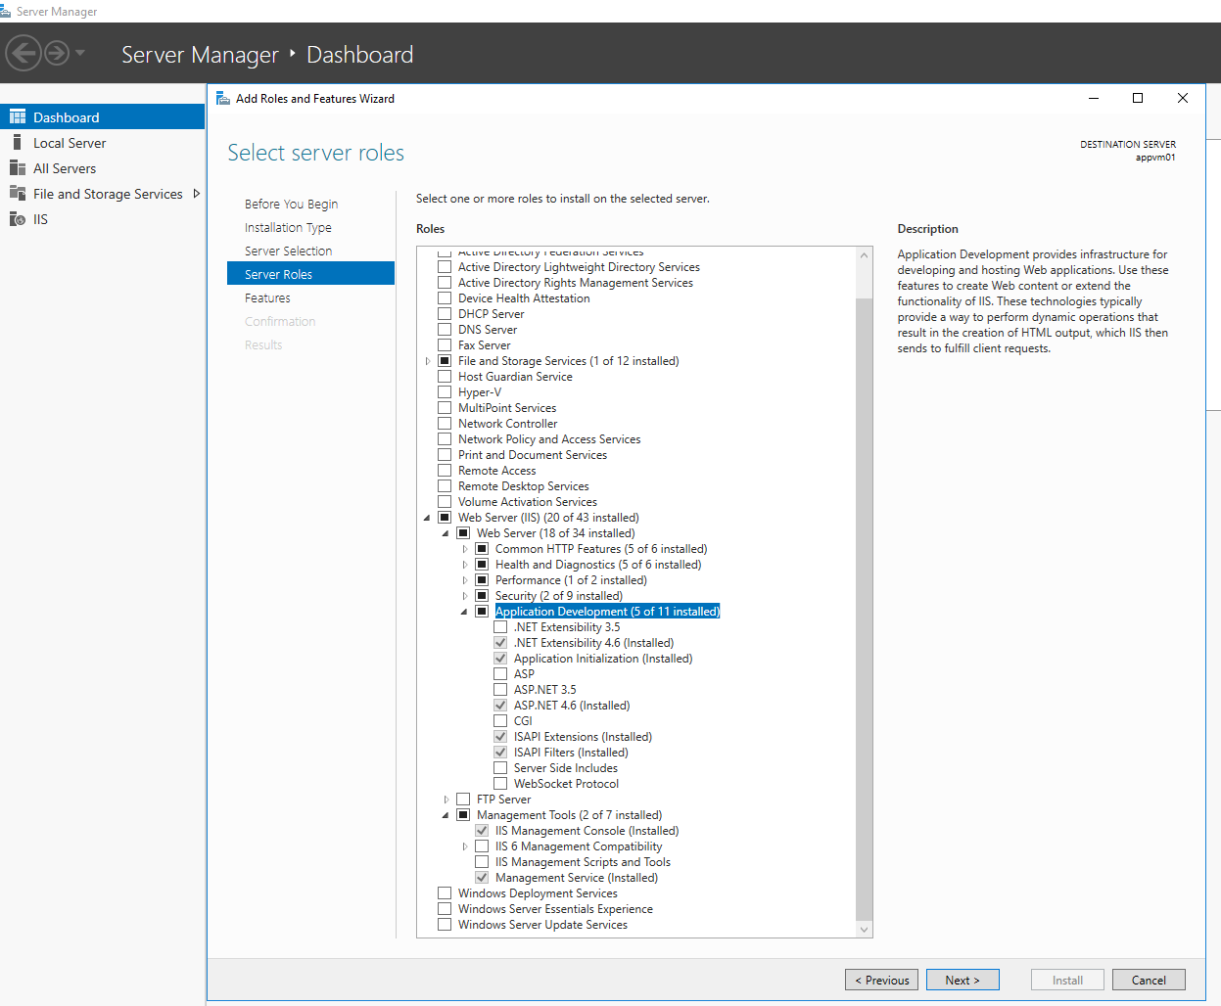
Task: Open the navigation history dropdown arrow
Action: pyautogui.click(x=80, y=53)
